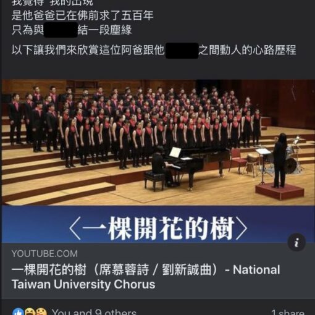The image size is (315, 315).
Task: Click the redacted block before 之間動人的心路歷程
Action: 182,51
